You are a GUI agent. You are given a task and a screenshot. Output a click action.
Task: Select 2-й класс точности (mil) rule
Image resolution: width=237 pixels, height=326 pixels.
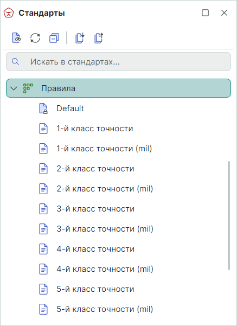pyautogui.click(x=105, y=189)
